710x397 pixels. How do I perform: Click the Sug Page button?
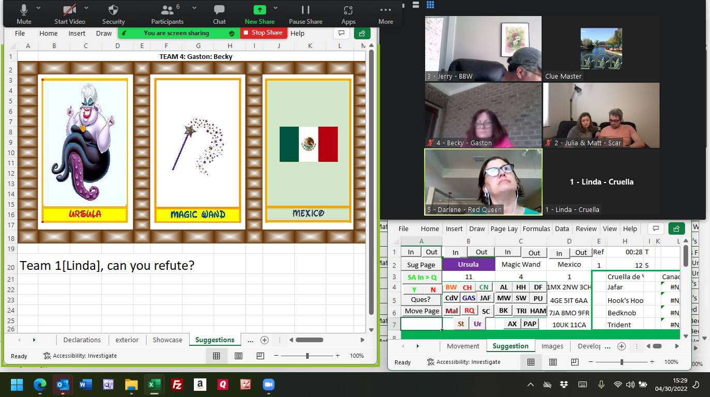[x=421, y=265]
